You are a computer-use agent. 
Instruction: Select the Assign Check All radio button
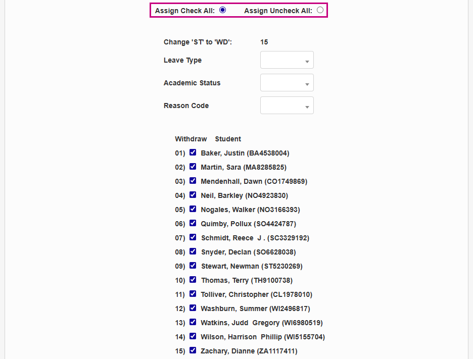click(222, 10)
